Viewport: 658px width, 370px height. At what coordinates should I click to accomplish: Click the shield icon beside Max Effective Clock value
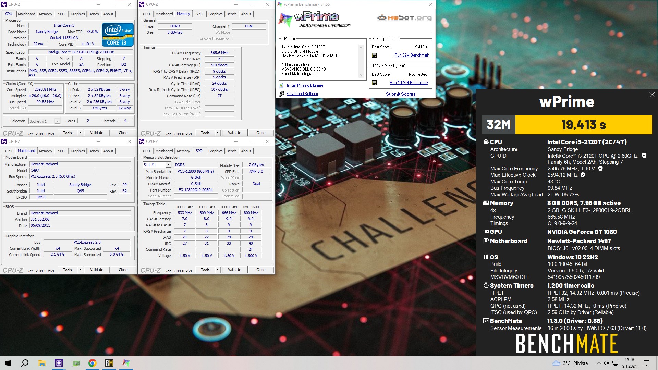tap(583, 175)
